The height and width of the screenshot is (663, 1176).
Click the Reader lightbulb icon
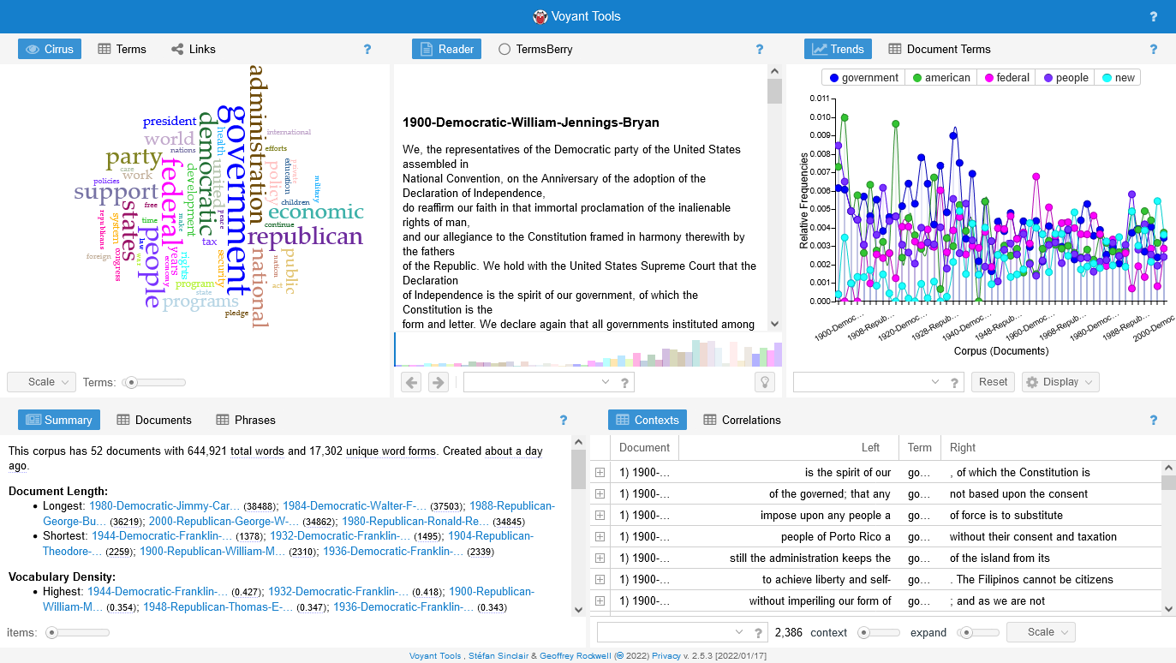(765, 382)
